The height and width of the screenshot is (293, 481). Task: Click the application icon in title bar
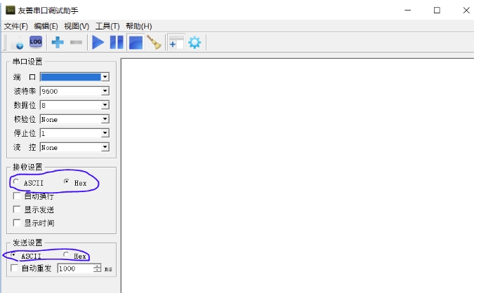pyautogui.click(x=11, y=10)
